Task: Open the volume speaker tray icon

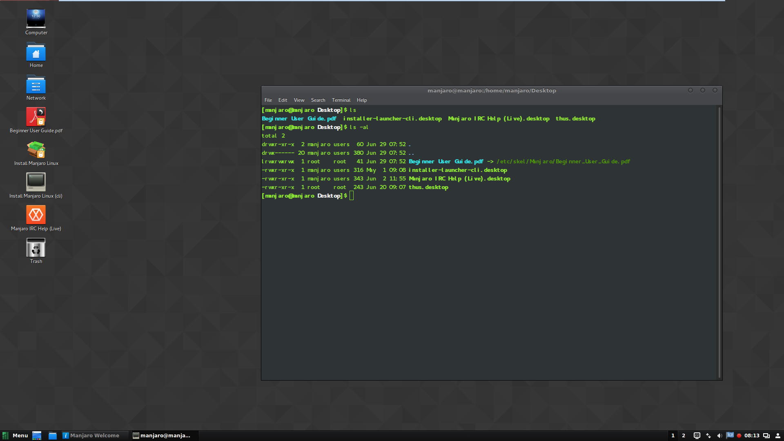Action: click(719, 436)
